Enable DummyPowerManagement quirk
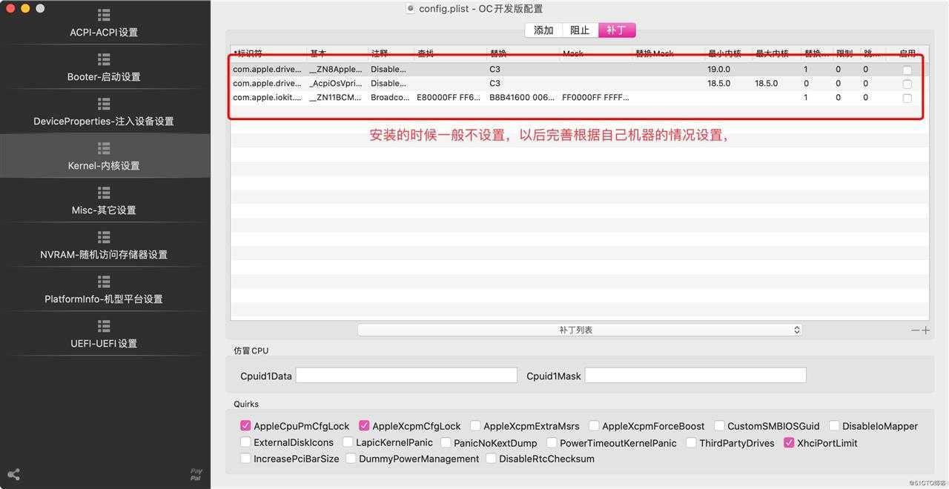Viewport: 949px width, 489px height. point(351,459)
